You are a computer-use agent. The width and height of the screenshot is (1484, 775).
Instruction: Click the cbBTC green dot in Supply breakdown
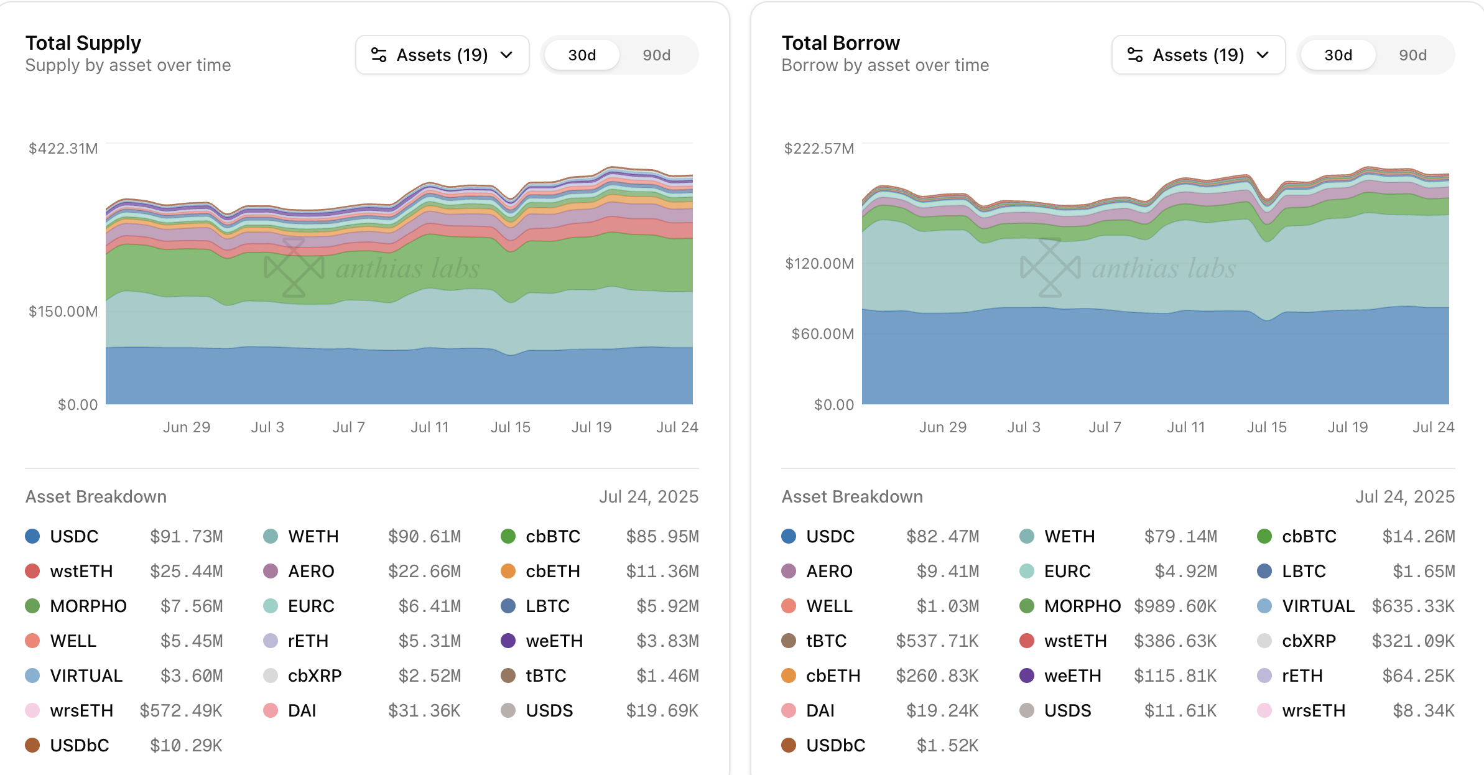click(508, 536)
